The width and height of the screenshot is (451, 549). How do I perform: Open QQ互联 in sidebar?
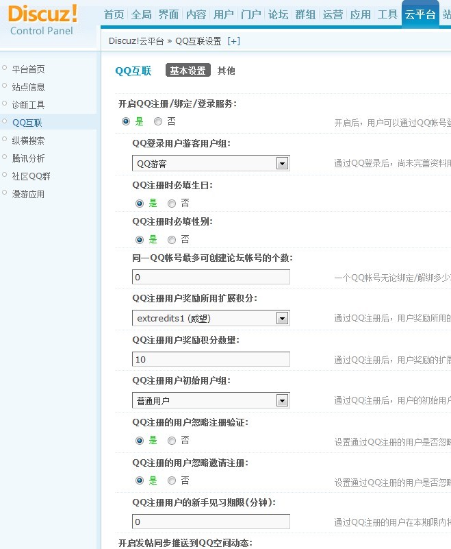[27, 123]
